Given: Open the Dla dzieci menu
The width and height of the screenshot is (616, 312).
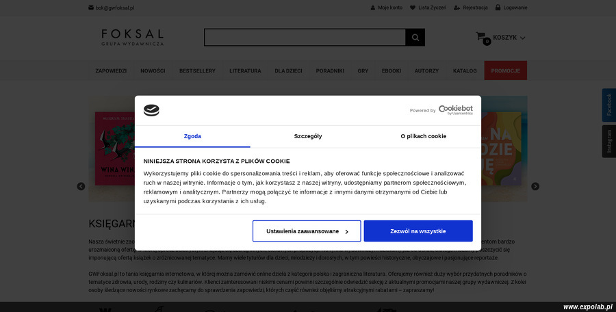Looking at the screenshot, I should [288, 70].
